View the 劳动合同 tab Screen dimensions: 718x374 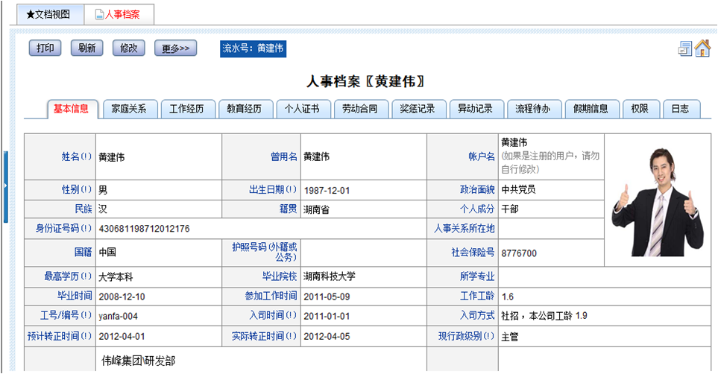coord(361,109)
